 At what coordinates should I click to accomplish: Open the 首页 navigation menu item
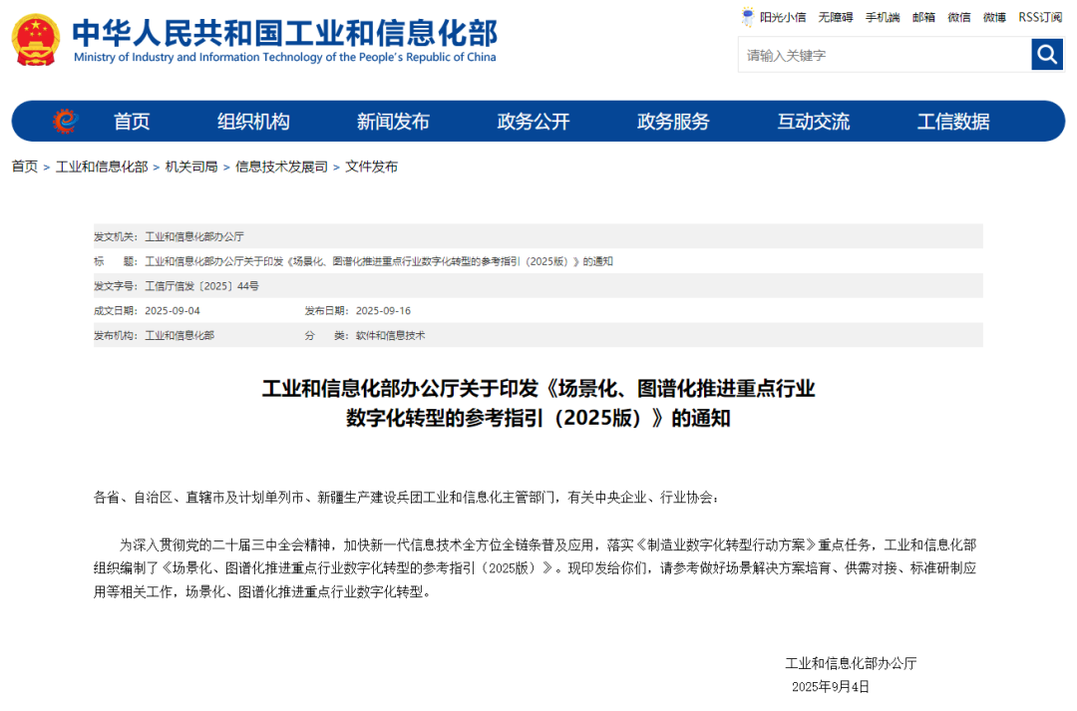pyautogui.click(x=132, y=122)
